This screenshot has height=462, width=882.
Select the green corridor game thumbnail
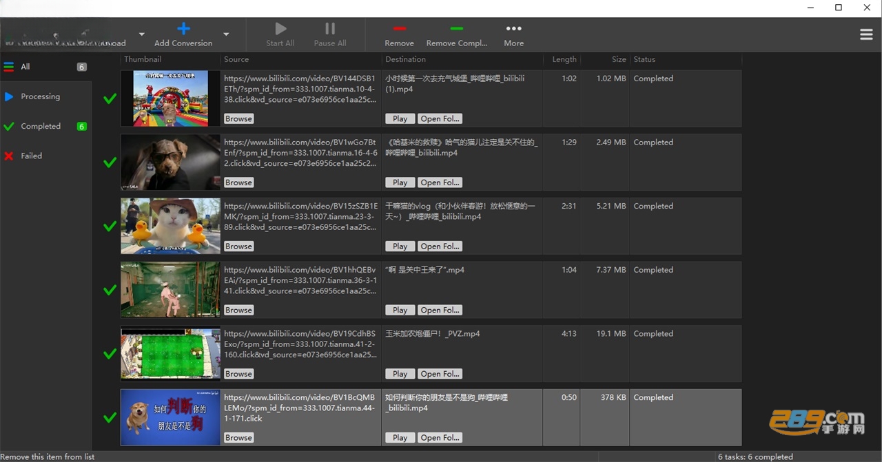[171, 290]
